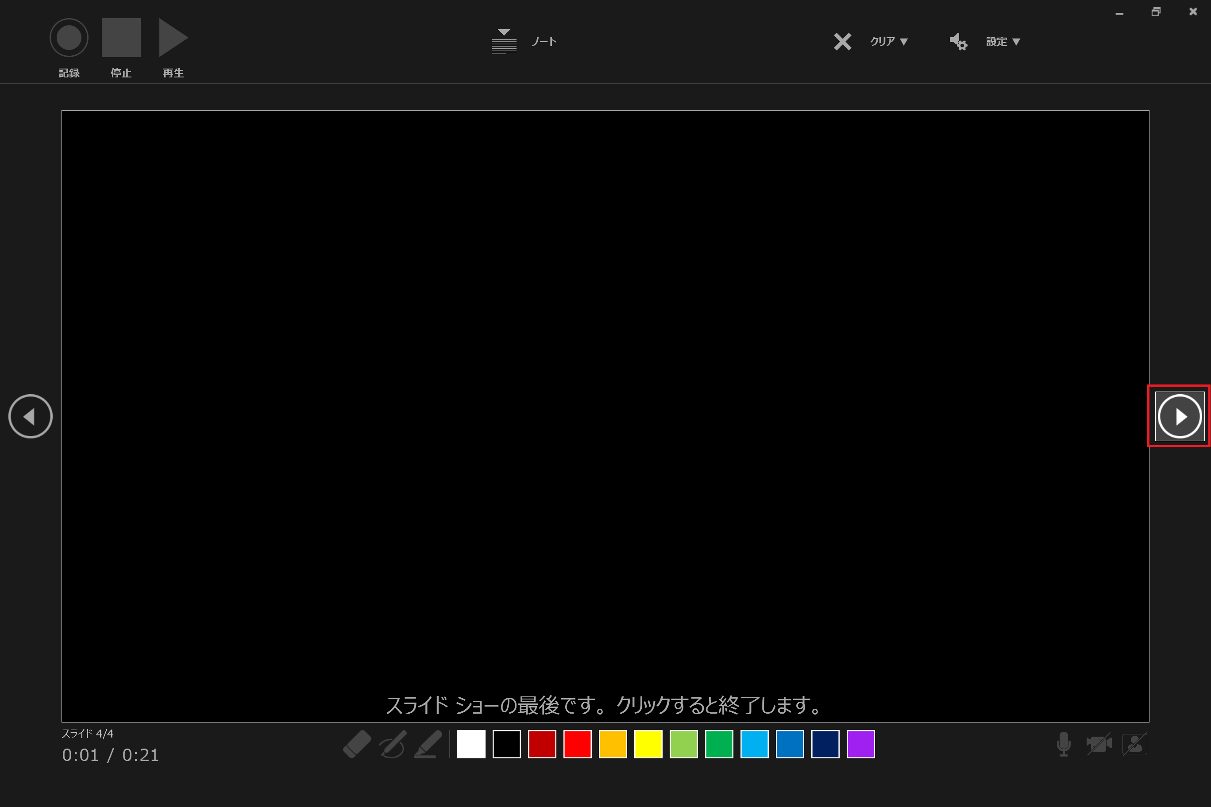Pick the light green ink color
This screenshot has width=1211, height=807.
pos(684,744)
